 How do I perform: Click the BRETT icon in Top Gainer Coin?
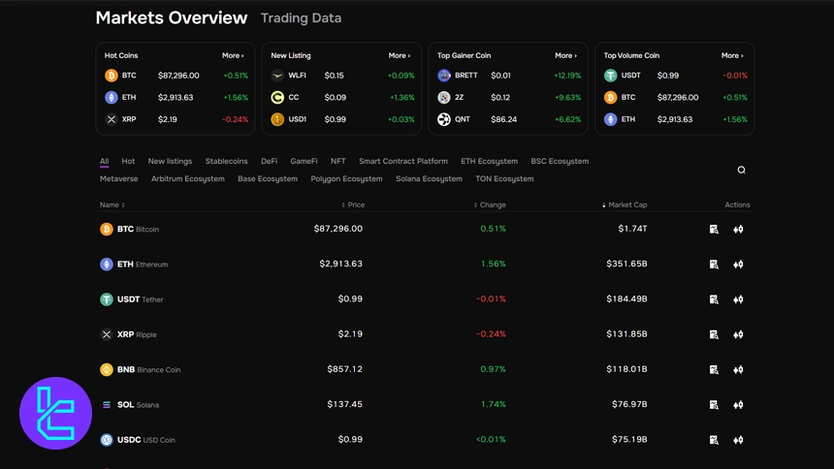pos(444,76)
